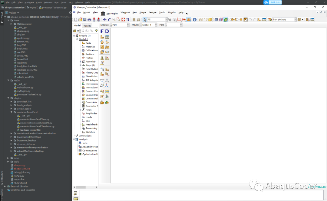The width and height of the screenshot is (327, 201).
Task: Collapse the Analysis tree node
Action: (74, 139)
